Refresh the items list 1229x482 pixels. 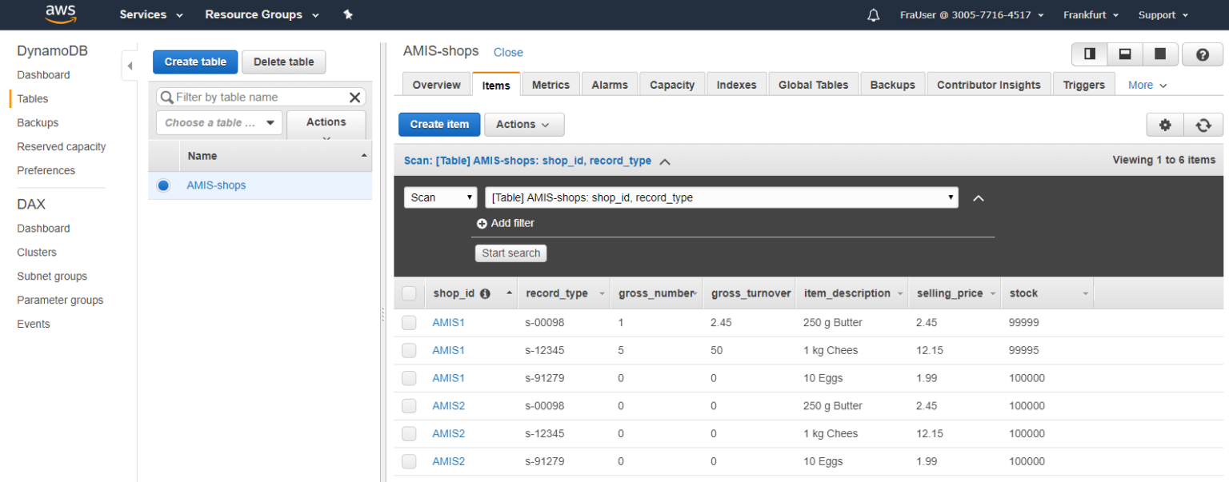pos(1203,125)
